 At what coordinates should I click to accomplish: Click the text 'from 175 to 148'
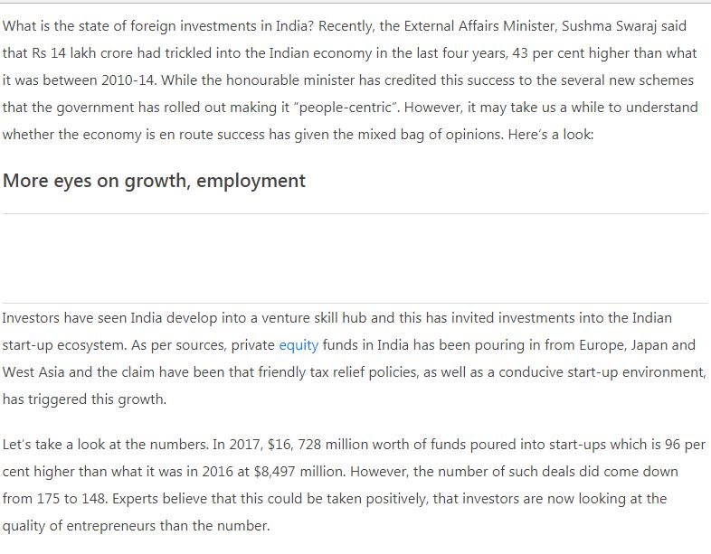[54, 499]
